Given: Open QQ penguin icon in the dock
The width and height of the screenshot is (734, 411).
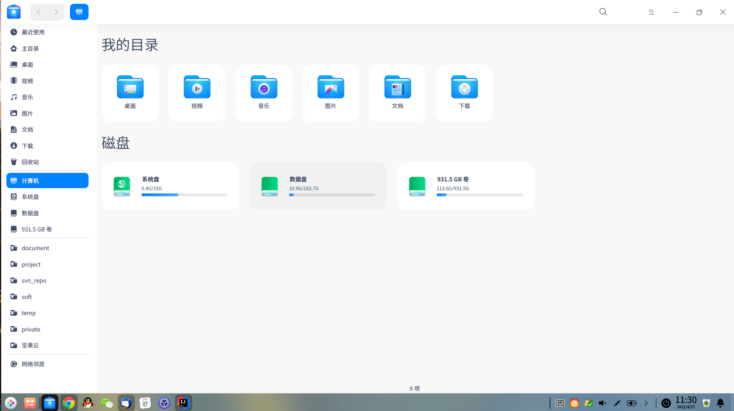Looking at the screenshot, I should pyautogui.click(x=88, y=403).
